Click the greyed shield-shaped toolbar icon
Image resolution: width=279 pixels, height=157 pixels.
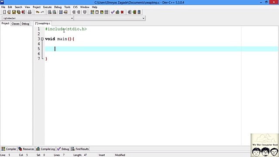click(x=85, y=12)
